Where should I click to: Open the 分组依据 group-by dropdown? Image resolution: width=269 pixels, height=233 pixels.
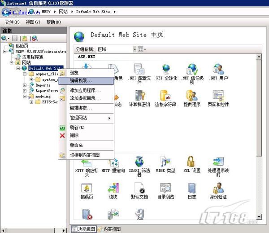click(x=117, y=49)
